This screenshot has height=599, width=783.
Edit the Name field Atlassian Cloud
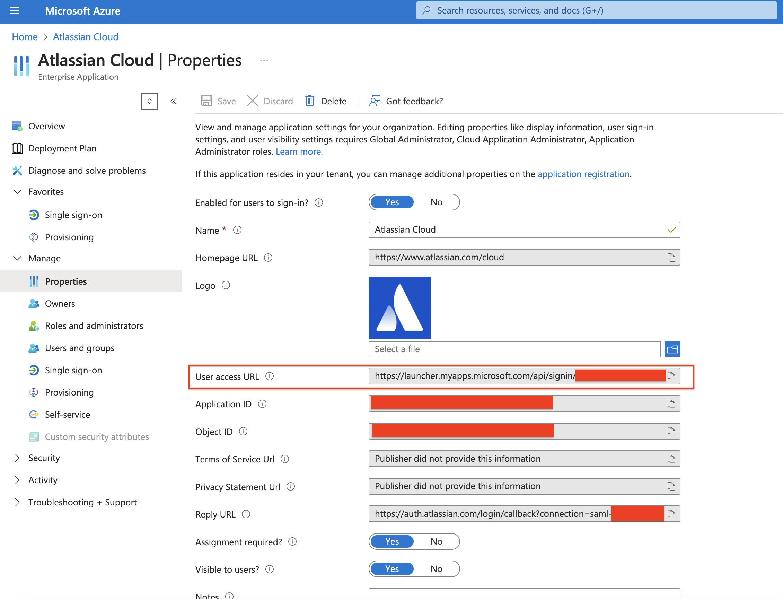[524, 230]
